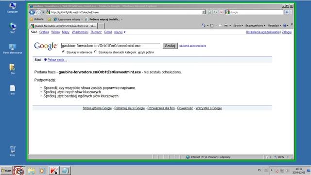Expand the więcej dropdown in Google bar
Image resolution: width=311 pixels, height=175 pixels.
(120, 32)
